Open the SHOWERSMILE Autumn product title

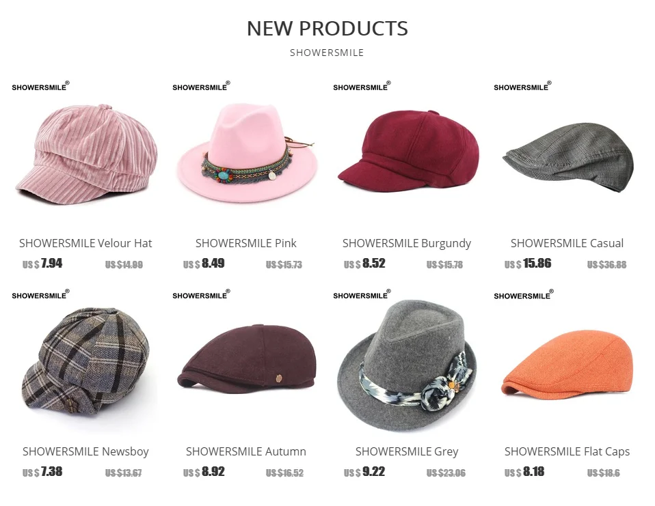point(246,451)
